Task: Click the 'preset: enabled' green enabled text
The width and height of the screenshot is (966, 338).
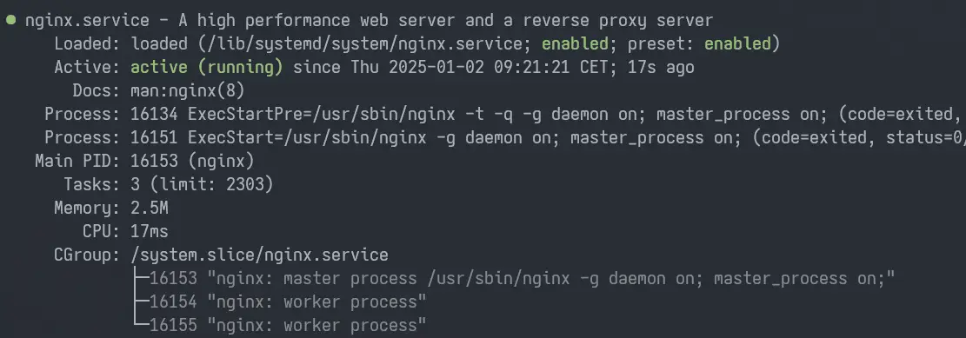Action: coord(737,43)
